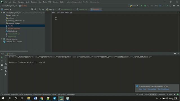The width and height of the screenshot is (180, 101).
Task: Click the Git label in main toolbar
Action: (x=156, y=6)
